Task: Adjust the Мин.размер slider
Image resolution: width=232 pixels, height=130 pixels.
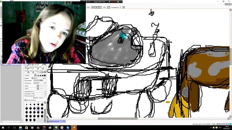Action: click(38, 81)
